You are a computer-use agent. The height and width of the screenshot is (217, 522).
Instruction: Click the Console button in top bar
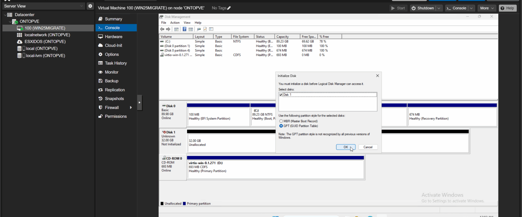point(457,8)
